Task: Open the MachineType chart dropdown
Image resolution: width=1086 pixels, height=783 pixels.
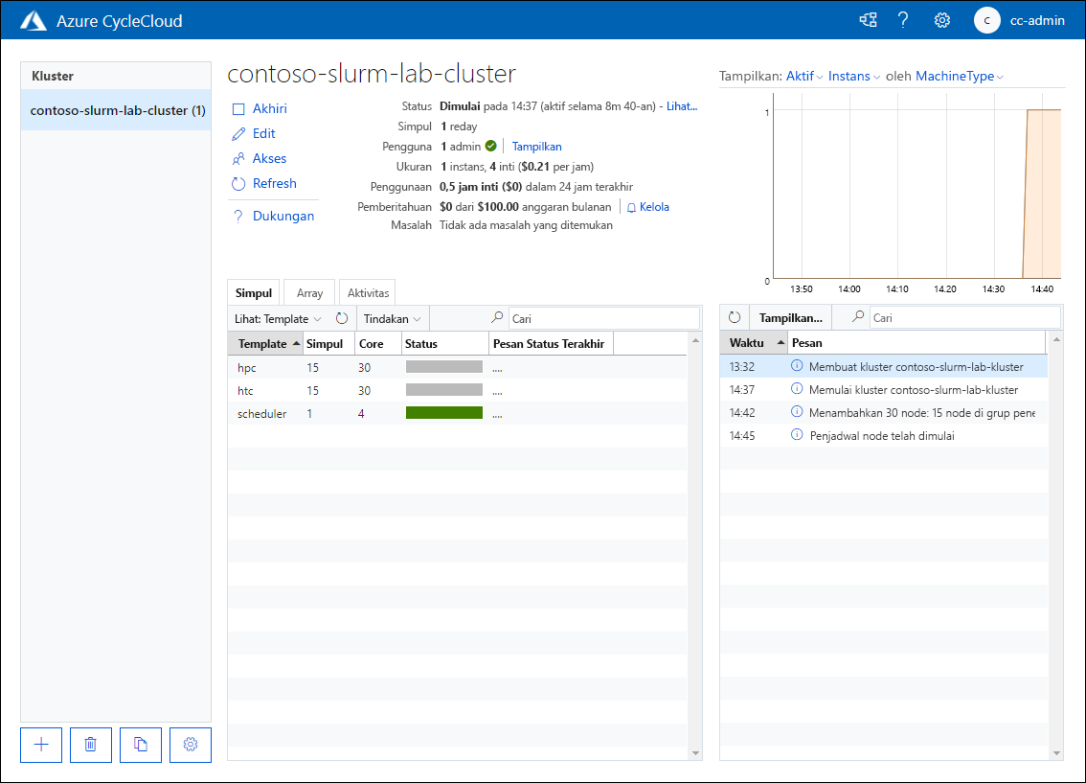Action: 955,76
